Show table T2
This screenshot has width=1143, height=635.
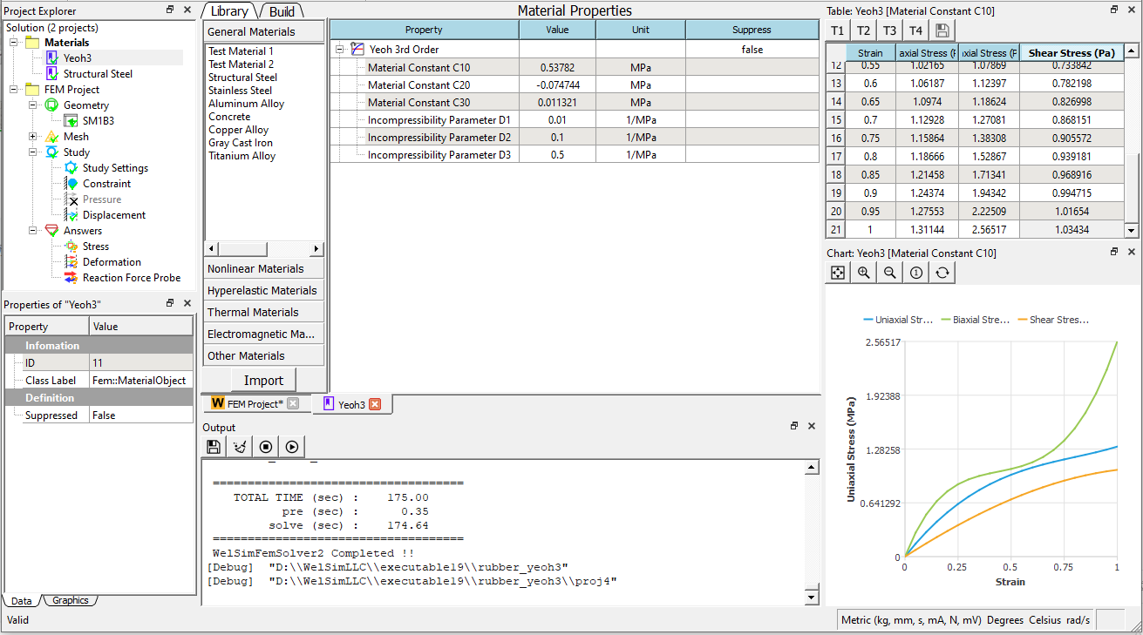863,30
